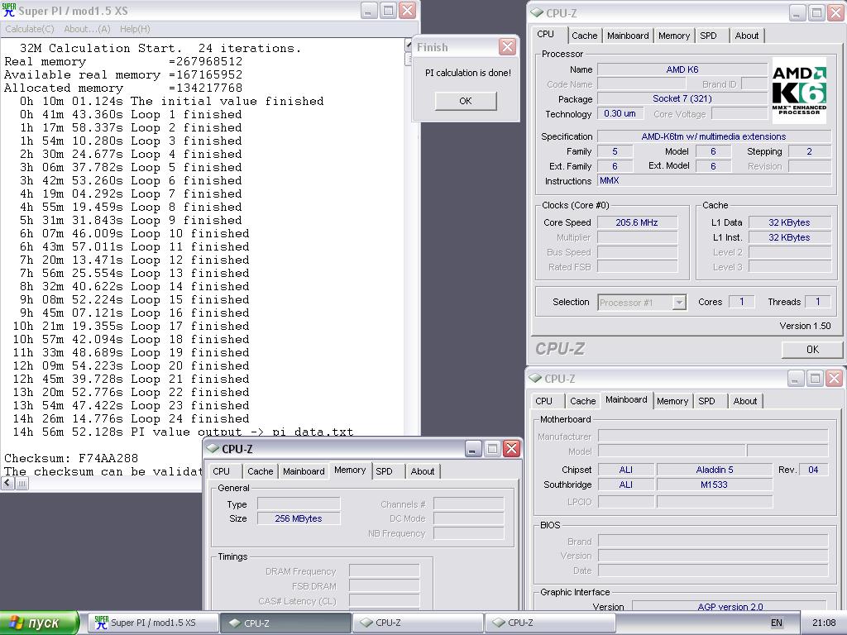Activate Super PI / mod1.5 XS taskbar button

click(151, 623)
